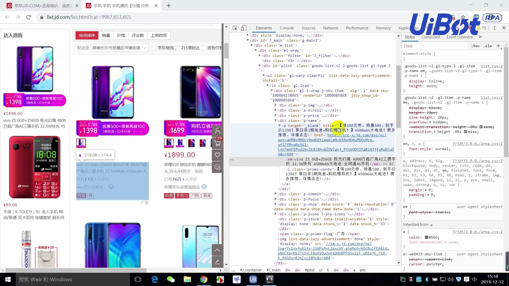
Task: Click the browser forward arrow
Action: tap(18, 17)
